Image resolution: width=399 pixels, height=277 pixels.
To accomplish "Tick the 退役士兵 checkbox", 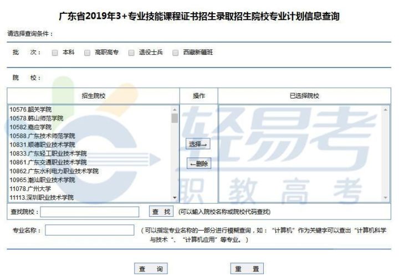I will [131, 53].
